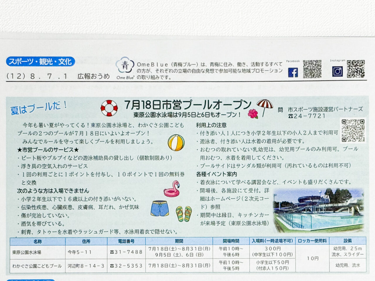Click the pink hibiscus flower illustration
Screen dimensions: 375x281
(253, 114)
